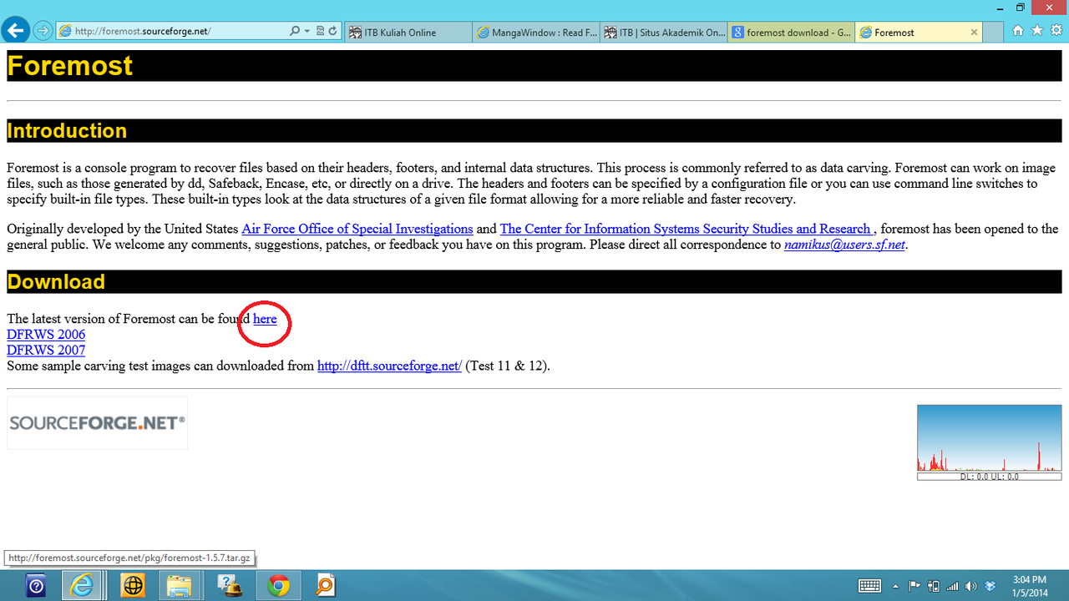Click the 'Foremost' page title heading
The height and width of the screenshot is (601, 1069).
click(70, 66)
